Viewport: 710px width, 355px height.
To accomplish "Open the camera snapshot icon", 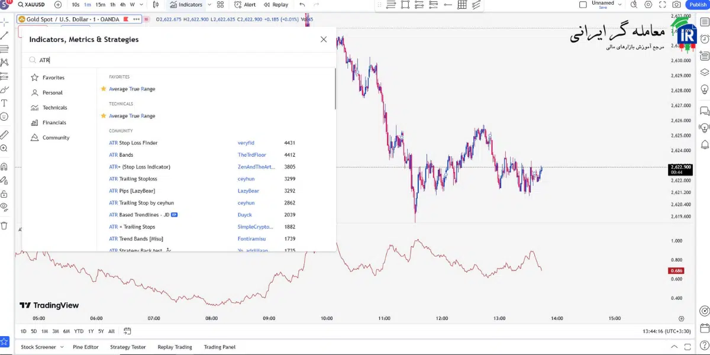I will [676, 5].
